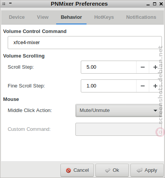Select the Behavior tab
165x178 pixels.
(71, 17)
